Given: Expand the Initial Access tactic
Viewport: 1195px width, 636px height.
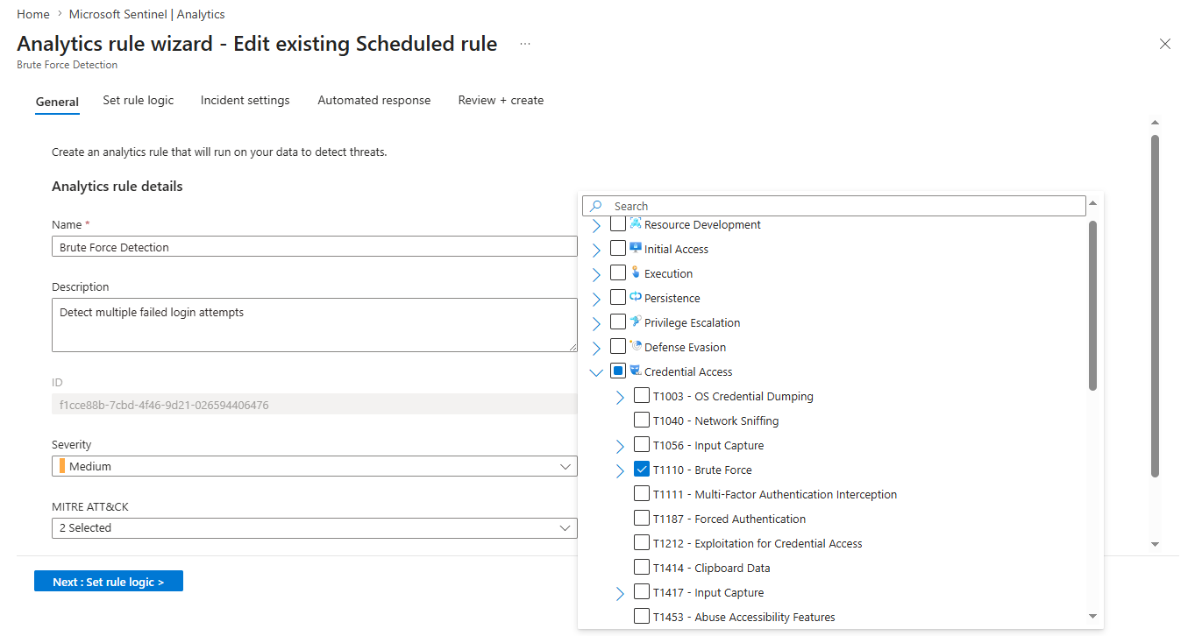Looking at the screenshot, I should 596,250.
